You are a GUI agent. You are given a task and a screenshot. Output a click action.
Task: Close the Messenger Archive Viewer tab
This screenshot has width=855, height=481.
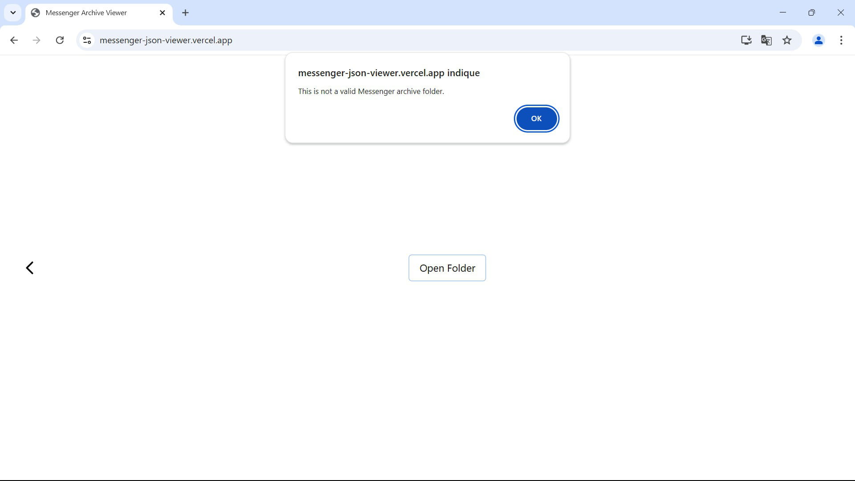point(163,13)
